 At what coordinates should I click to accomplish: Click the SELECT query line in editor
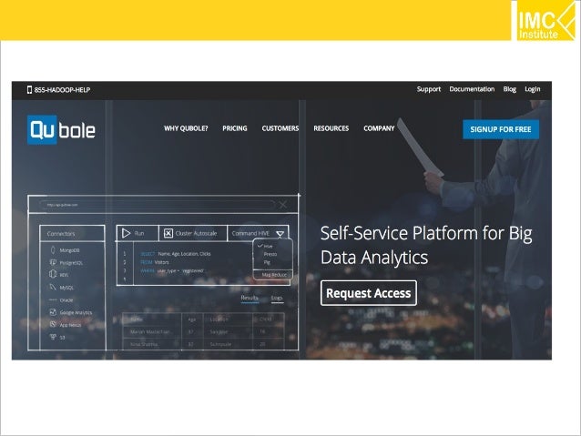tap(175, 254)
